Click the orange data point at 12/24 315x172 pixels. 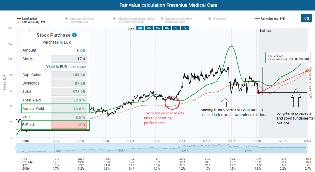[307, 71]
